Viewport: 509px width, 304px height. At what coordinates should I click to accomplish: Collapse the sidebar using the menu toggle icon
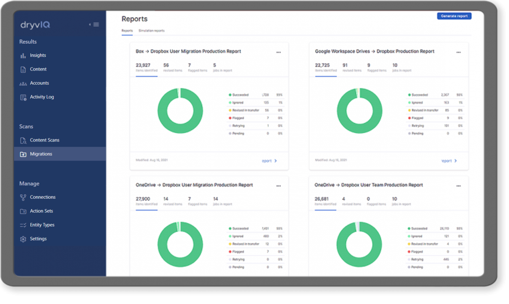(x=94, y=25)
